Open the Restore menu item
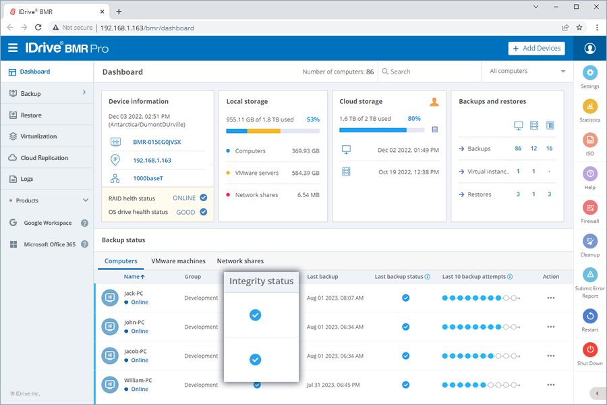This screenshot has width=607, height=405. click(47, 115)
